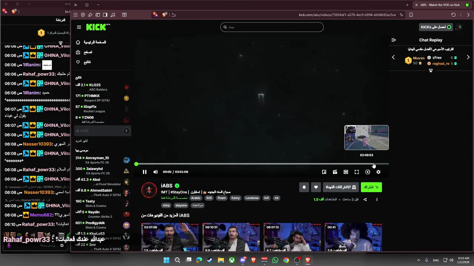Image resolution: width=474 pixels, height=266 pixels.
Task: Expand leaderboard below raghad_re
Action: [x=431, y=71]
